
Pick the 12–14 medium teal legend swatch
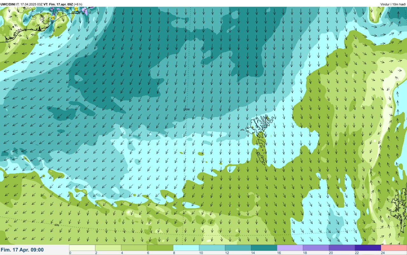pyautogui.click(x=238, y=248)
